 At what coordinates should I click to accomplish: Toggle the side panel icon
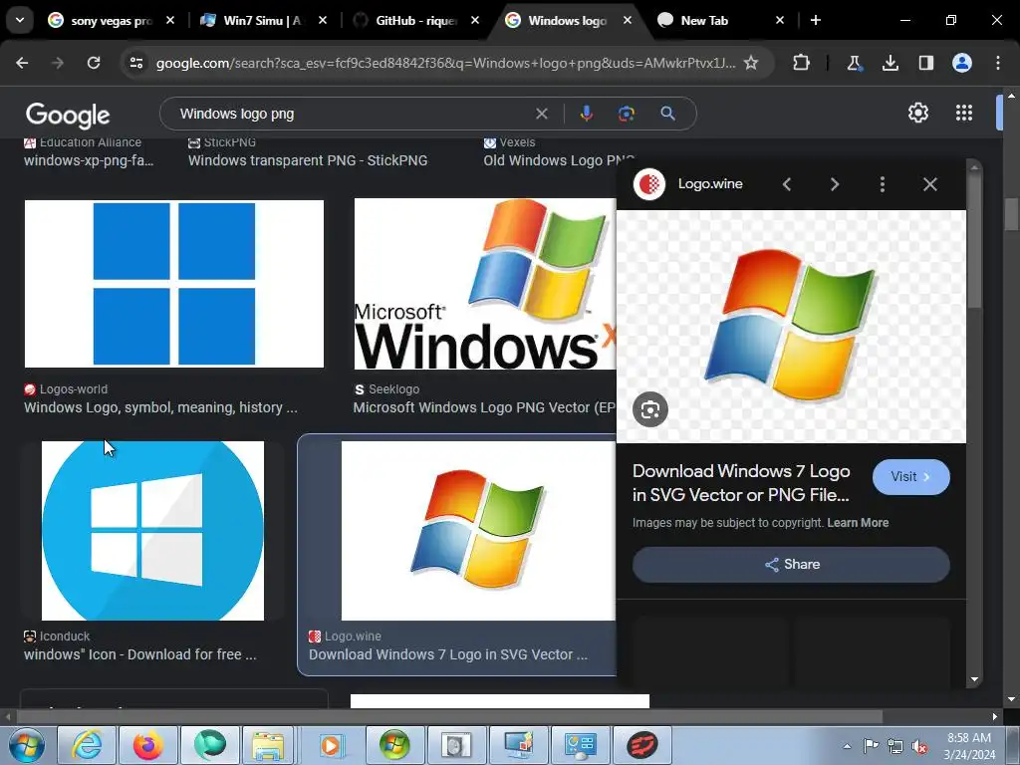pyautogui.click(x=926, y=63)
